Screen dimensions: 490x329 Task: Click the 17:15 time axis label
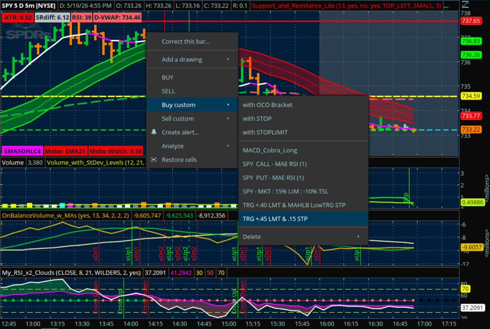[449, 324]
